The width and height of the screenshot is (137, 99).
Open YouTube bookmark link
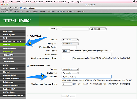click(x=51, y=11)
